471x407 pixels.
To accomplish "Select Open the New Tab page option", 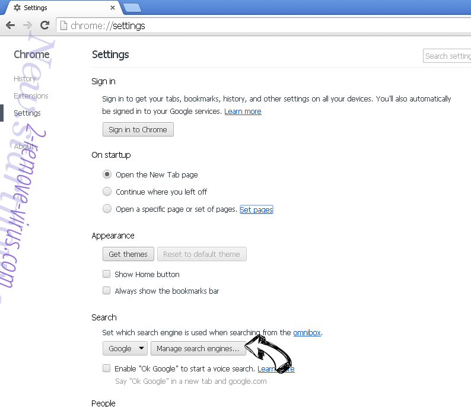I will tap(107, 174).
